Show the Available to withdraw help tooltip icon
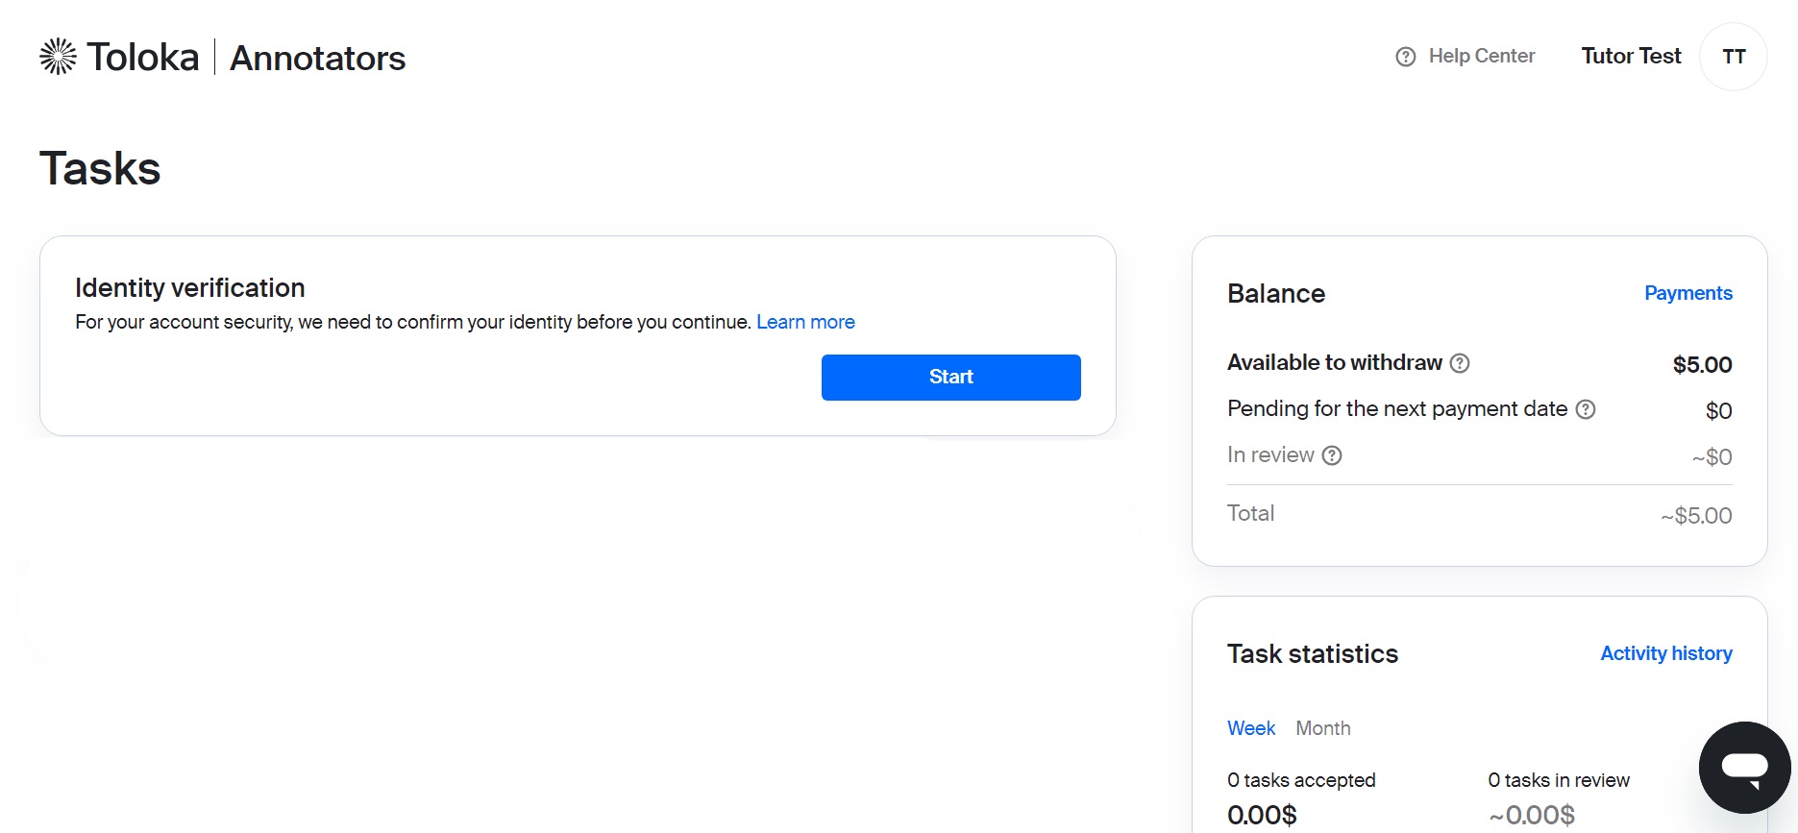The width and height of the screenshot is (1798, 833). tap(1460, 363)
